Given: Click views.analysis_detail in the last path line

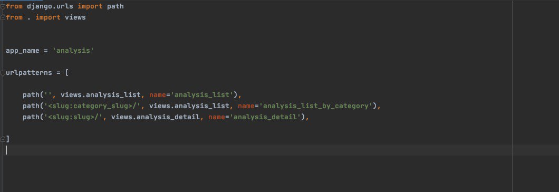Looking at the screenshot, I should [x=155, y=117].
